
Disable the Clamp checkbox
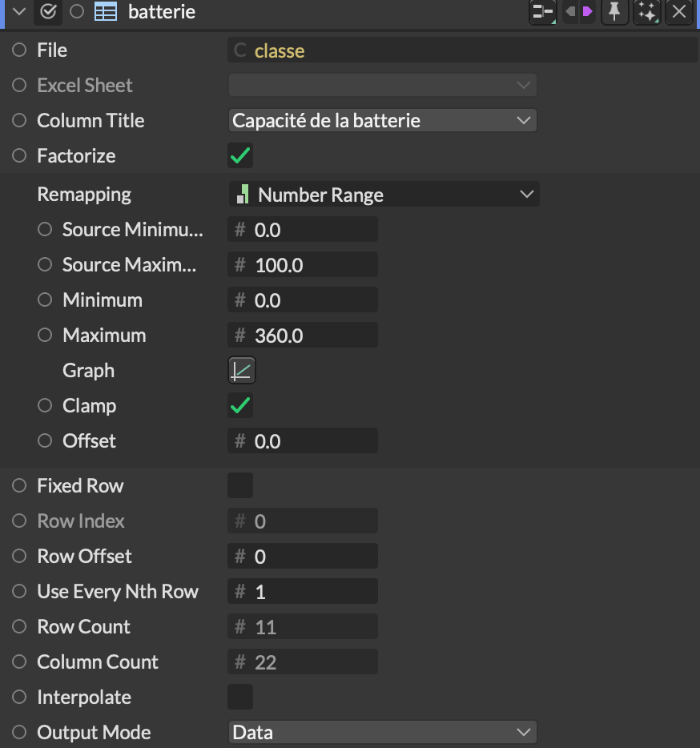click(x=240, y=406)
